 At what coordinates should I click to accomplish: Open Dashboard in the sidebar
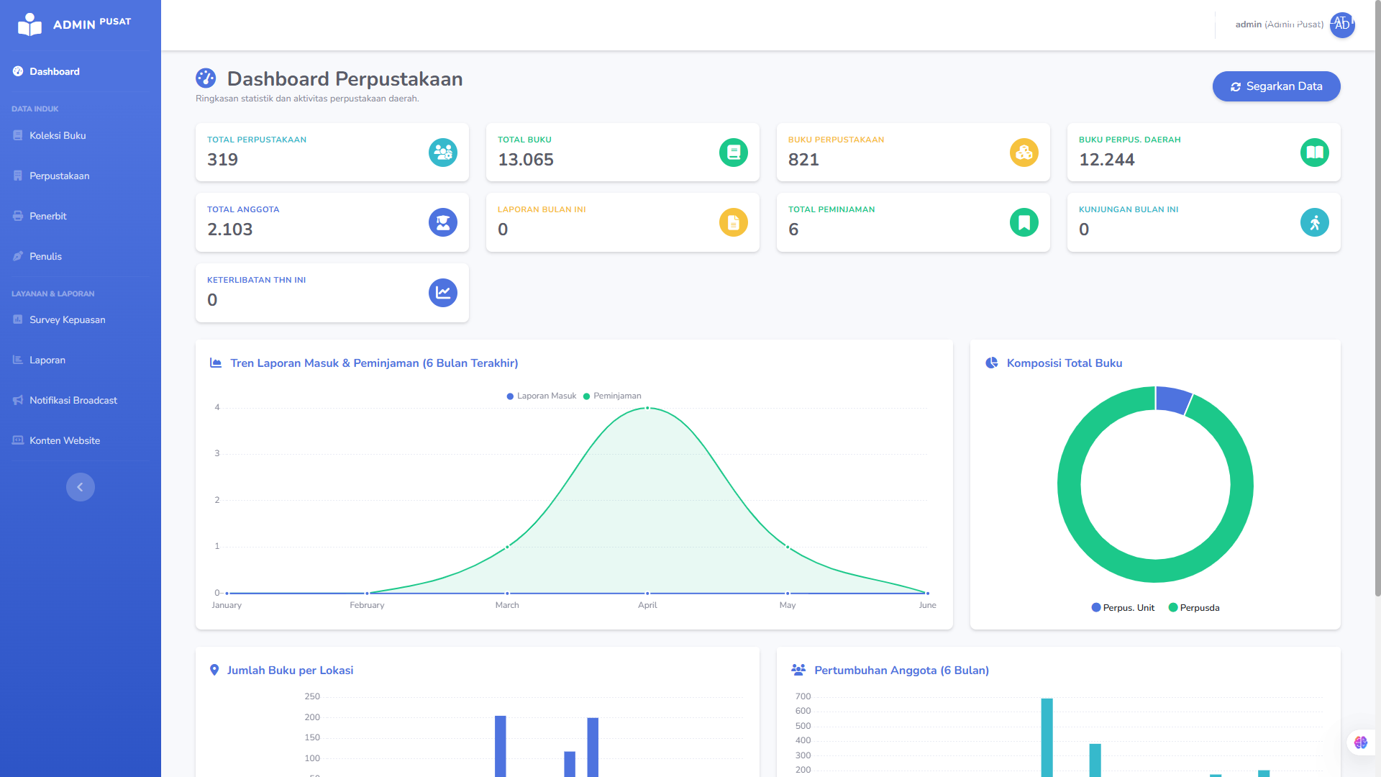click(x=81, y=71)
